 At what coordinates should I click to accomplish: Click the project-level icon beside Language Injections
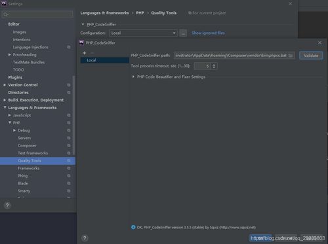(x=69, y=47)
